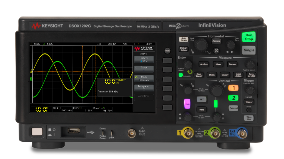
Task: Tick the on-screen Auto Range checkbox
Action: click(x=144, y=99)
